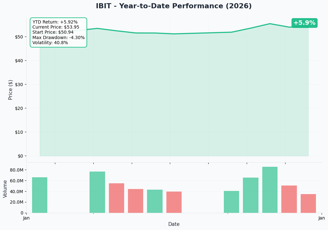Click Max Drawdown -4.30% text

point(58,37)
